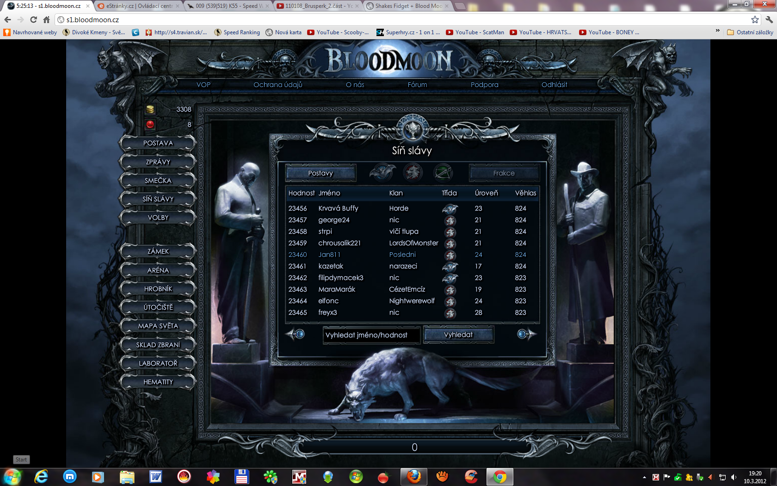Viewport: 777px width, 486px height.
Task: Open Chrome home page icon
Action: pyautogui.click(x=46, y=19)
